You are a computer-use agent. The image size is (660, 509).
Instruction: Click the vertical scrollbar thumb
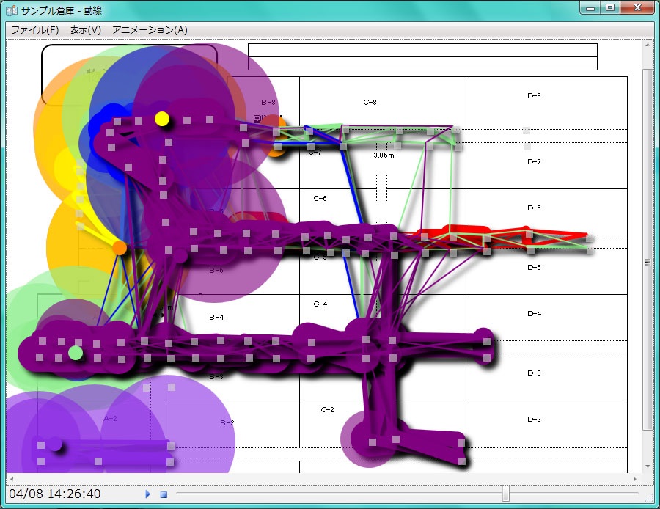(647, 261)
